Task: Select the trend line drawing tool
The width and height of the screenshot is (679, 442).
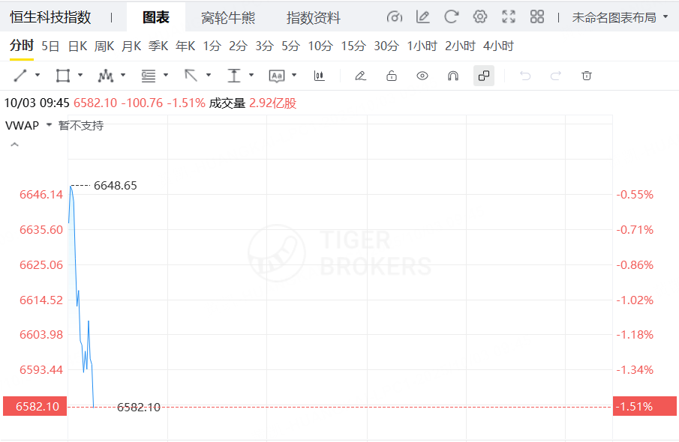Action: click(x=20, y=76)
